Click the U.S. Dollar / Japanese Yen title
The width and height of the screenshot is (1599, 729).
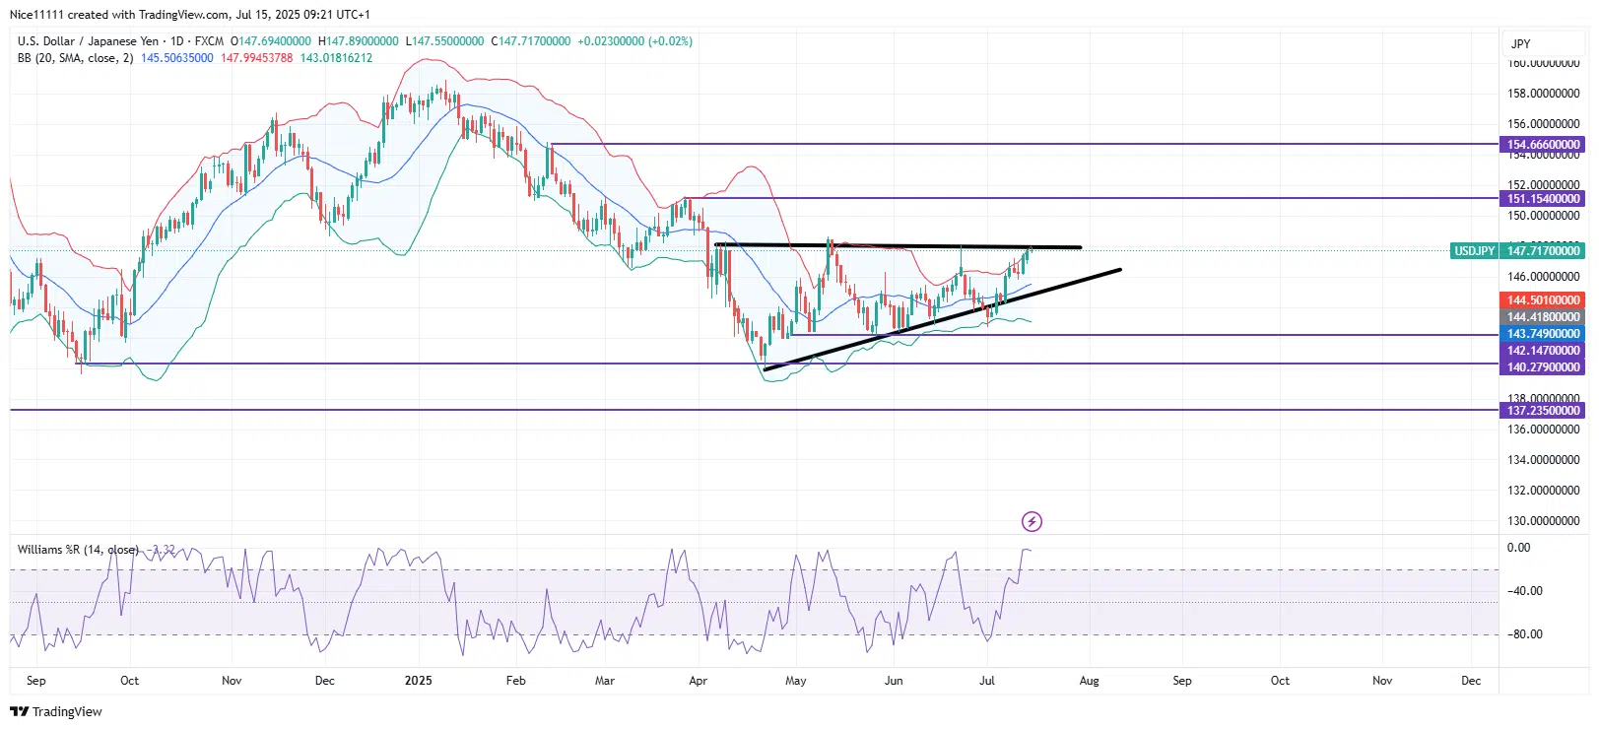(x=88, y=41)
